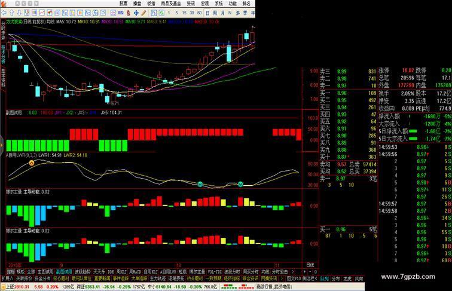The height and width of the screenshot is (291, 452).
Task: Switch to weekly period 周 button
Action: coord(215,13)
